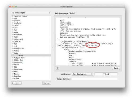Expand the Java bundle
The width and height of the screenshot is (133, 99).
pos(13,18)
